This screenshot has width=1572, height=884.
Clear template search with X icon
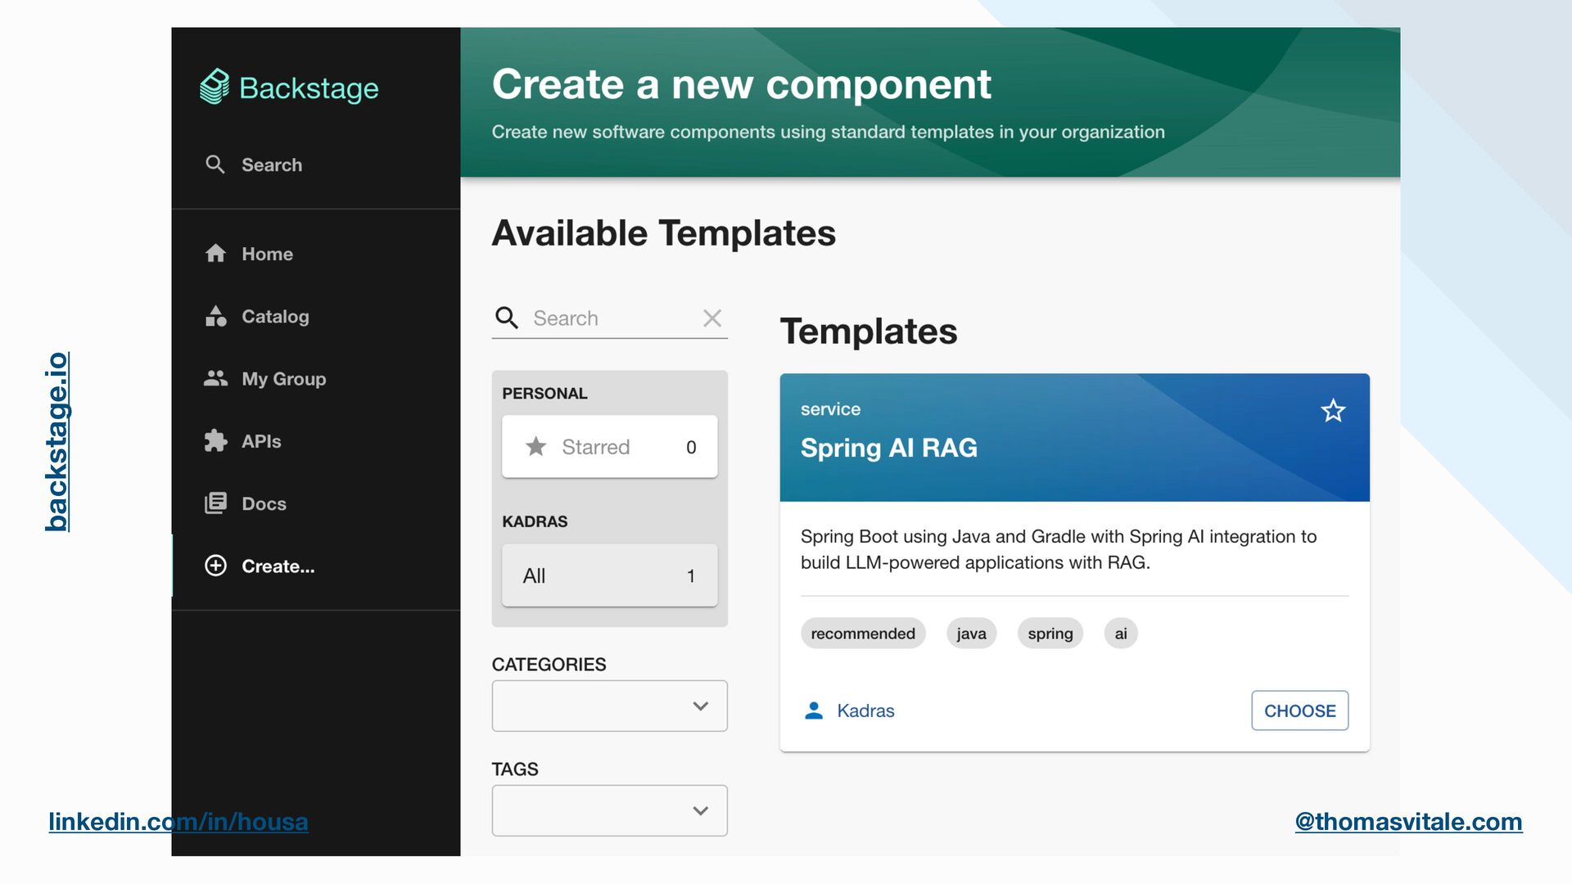point(712,318)
